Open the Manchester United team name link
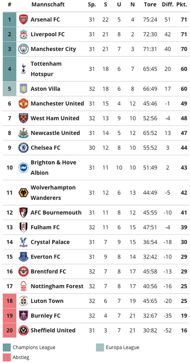This screenshot has width=190, height=363. (x=57, y=103)
